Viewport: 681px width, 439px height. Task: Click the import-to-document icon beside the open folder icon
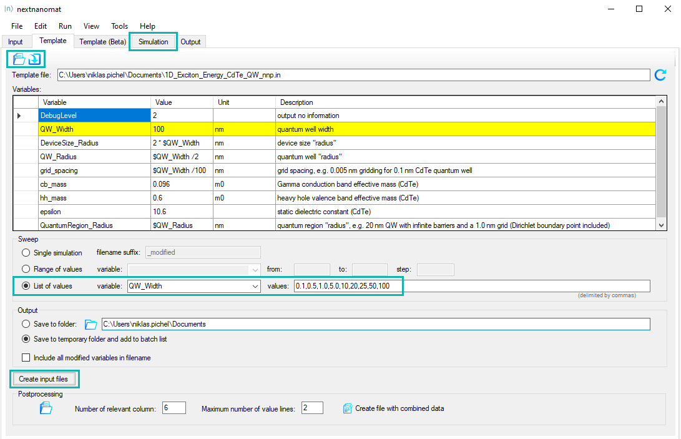(x=33, y=59)
